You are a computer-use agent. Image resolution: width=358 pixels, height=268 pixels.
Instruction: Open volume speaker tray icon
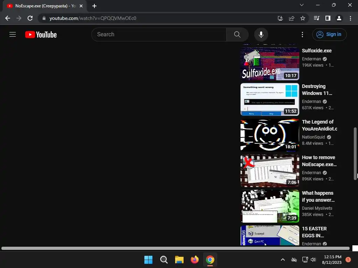pyautogui.click(x=313, y=260)
